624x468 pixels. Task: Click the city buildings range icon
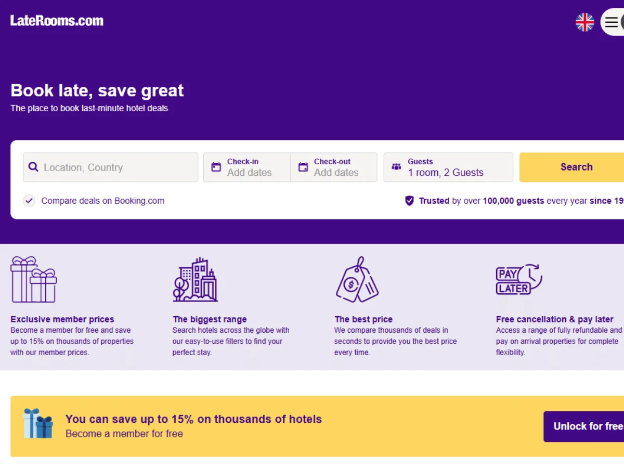(196, 280)
